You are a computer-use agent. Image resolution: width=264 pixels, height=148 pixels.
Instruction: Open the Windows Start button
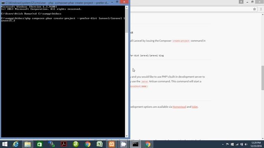(x=5, y=144)
